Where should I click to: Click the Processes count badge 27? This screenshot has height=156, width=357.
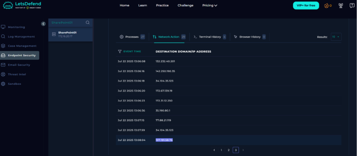click(x=143, y=37)
